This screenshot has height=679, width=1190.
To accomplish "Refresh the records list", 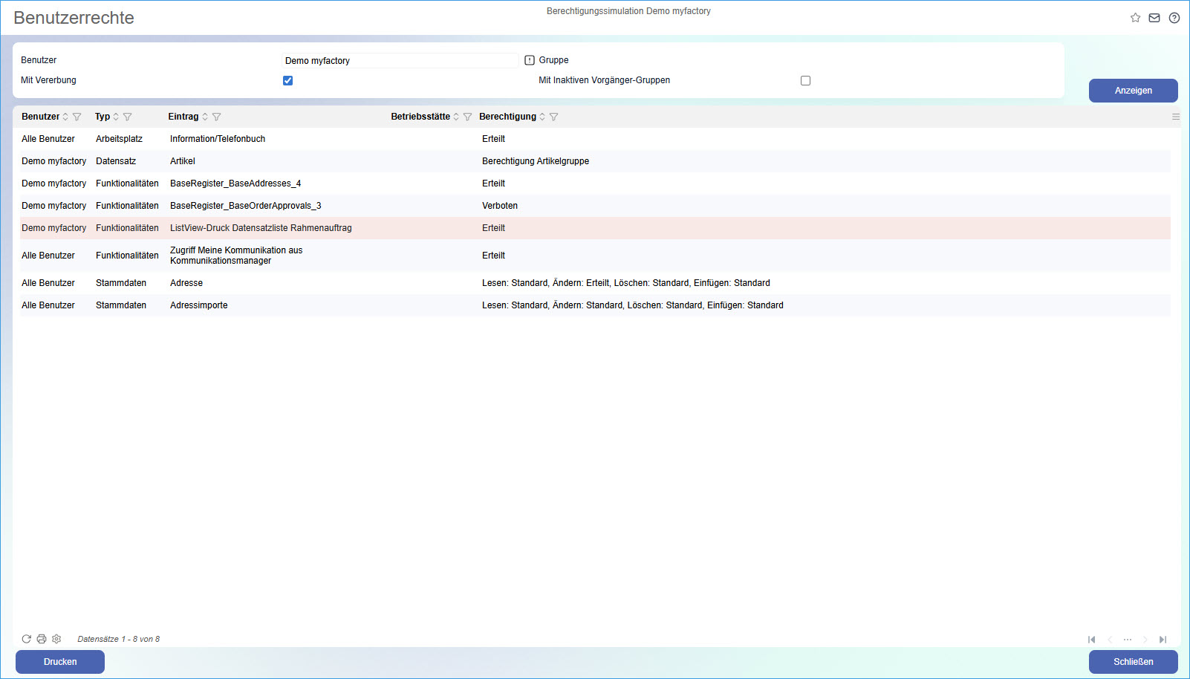I will pos(27,639).
